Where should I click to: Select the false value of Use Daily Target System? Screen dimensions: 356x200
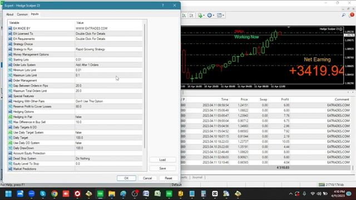point(78,132)
